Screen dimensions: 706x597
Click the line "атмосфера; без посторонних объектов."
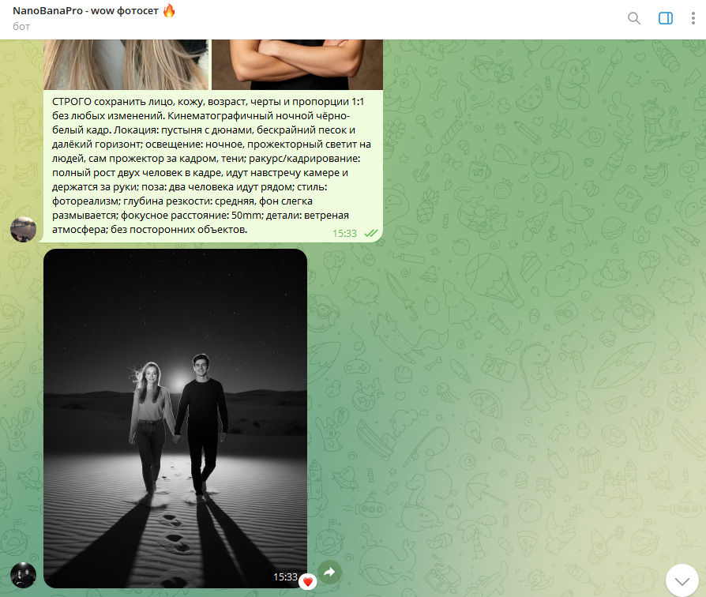[x=149, y=230]
